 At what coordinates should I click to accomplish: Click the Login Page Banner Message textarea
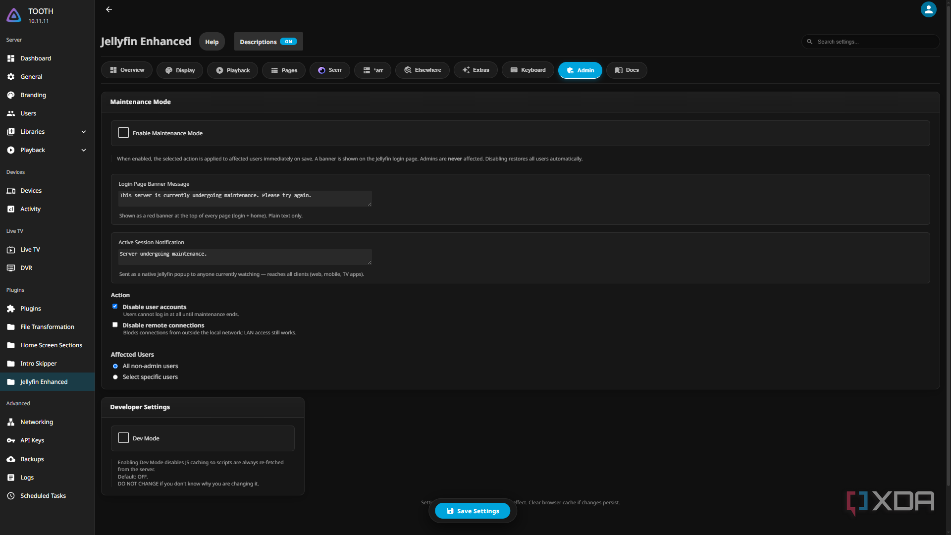tap(245, 198)
